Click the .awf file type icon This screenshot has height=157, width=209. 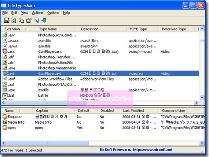[5, 79]
